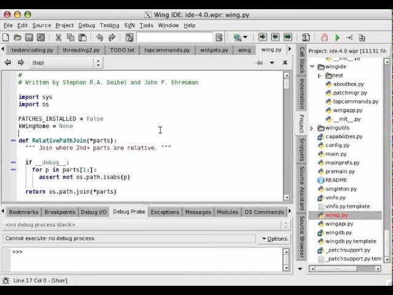Open the debug process stack selector
Screen dimensions: 393x295
point(146,225)
